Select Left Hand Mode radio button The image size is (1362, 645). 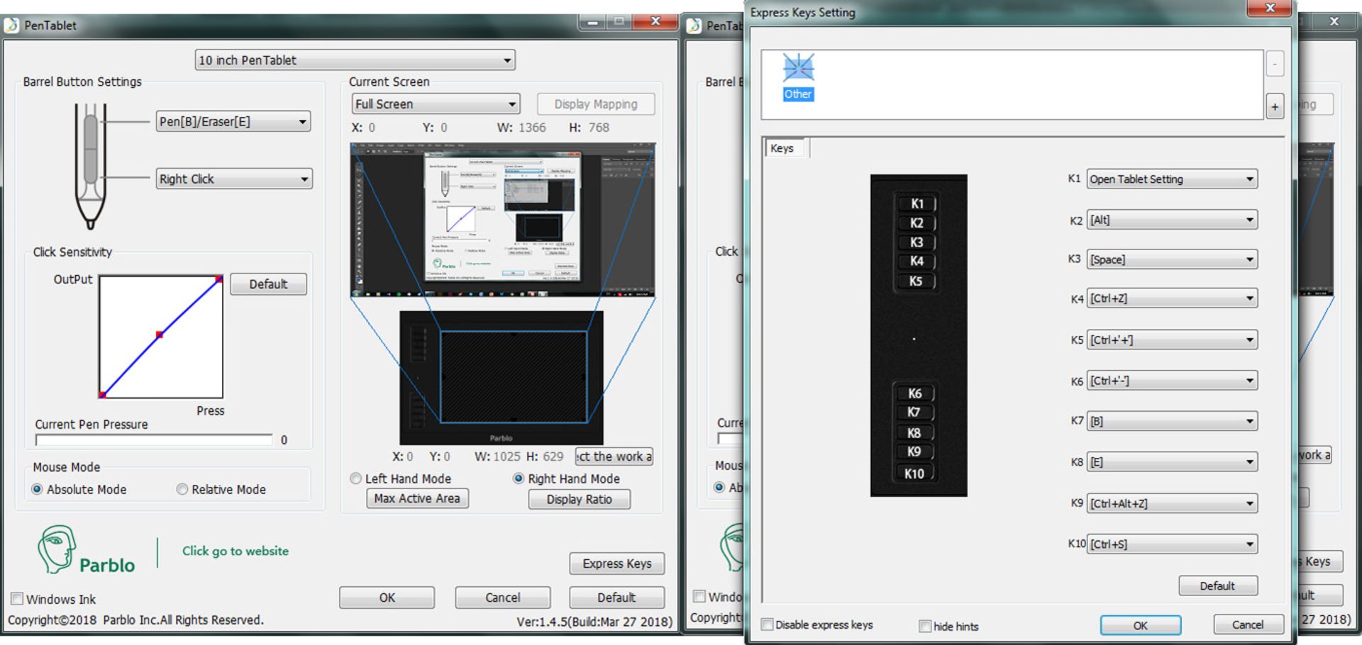pos(356,478)
